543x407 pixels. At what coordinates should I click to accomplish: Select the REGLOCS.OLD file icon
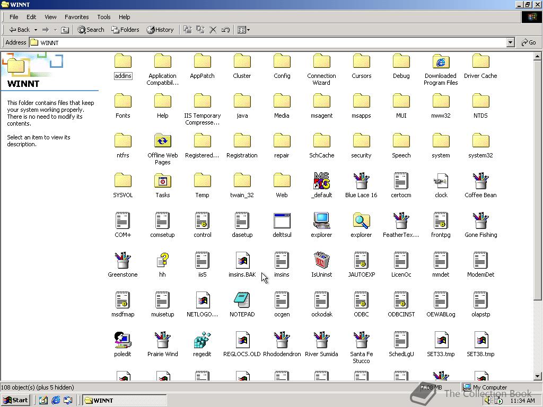pyautogui.click(x=242, y=340)
